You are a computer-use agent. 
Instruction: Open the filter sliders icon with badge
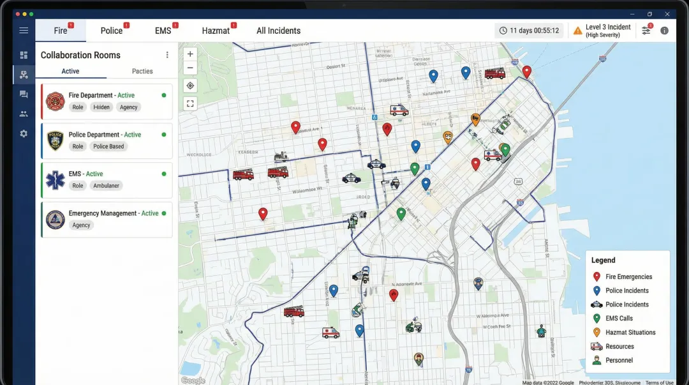click(x=646, y=31)
